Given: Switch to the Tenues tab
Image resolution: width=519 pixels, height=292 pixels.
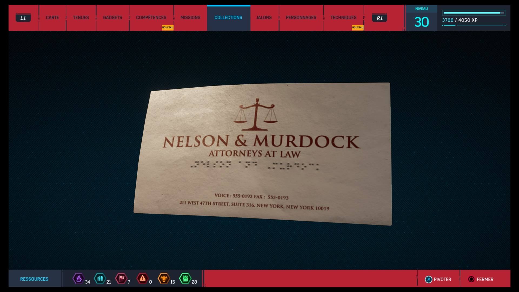Looking at the screenshot, I should (81, 18).
